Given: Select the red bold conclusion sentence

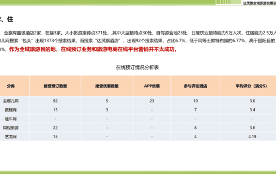Looking at the screenshot, I should (93, 49).
